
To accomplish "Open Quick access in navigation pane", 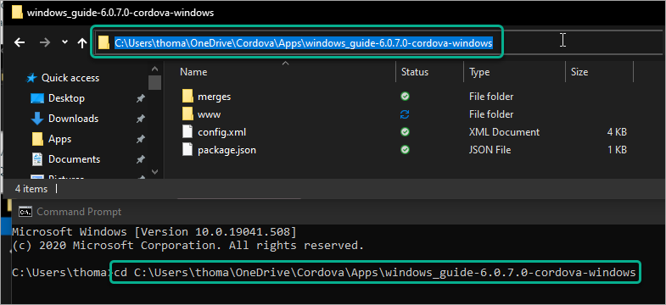I will click(70, 78).
